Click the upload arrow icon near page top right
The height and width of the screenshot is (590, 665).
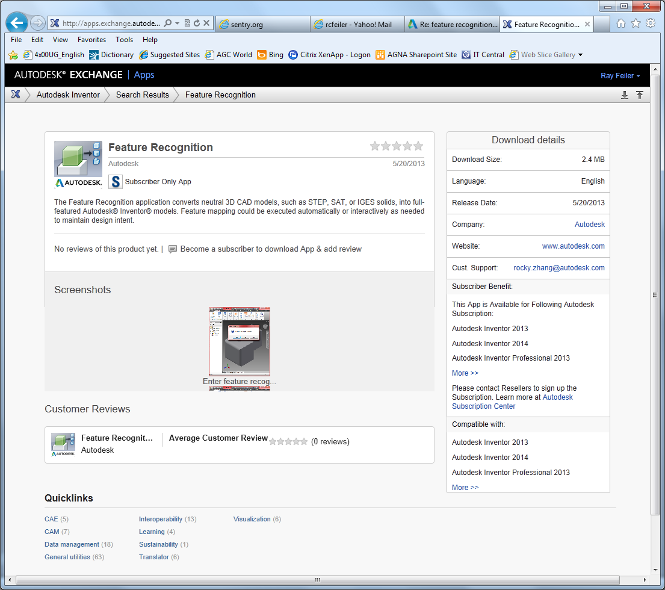tap(640, 95)
